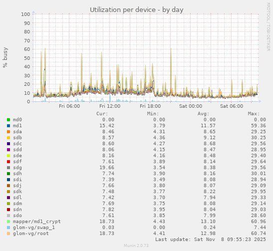Click sdi min value 3.49

coord(159,180)
